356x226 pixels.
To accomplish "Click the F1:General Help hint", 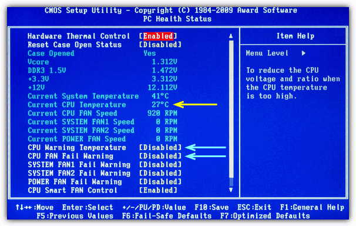I will point(312,207).
